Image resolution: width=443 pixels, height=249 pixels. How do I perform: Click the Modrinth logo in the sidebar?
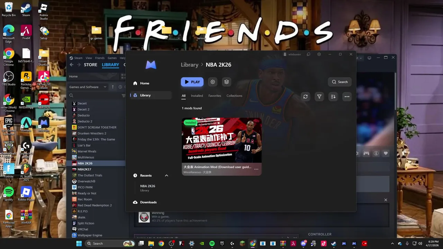[x=151, y=65]
